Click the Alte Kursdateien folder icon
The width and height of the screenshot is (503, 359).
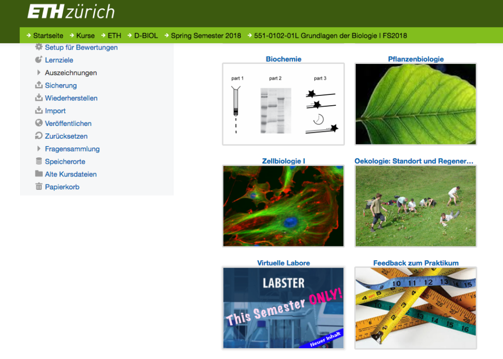[x=39, y=174]
